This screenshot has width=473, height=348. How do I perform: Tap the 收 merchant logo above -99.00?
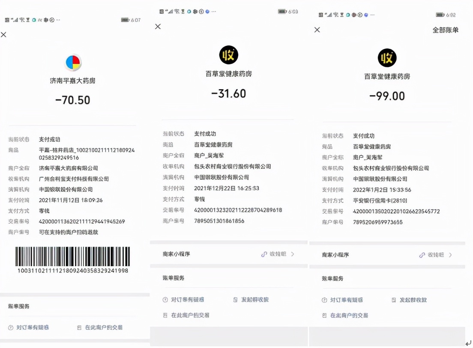pos(387,58)
